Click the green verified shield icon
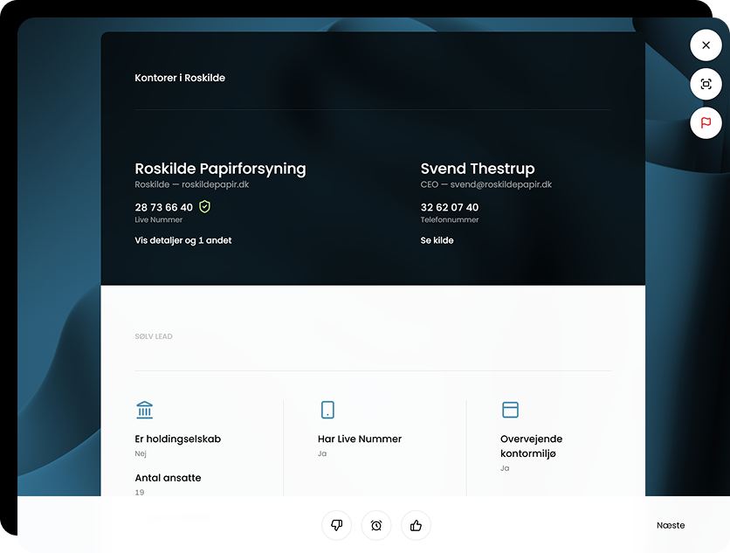 [x=205, y=207]
